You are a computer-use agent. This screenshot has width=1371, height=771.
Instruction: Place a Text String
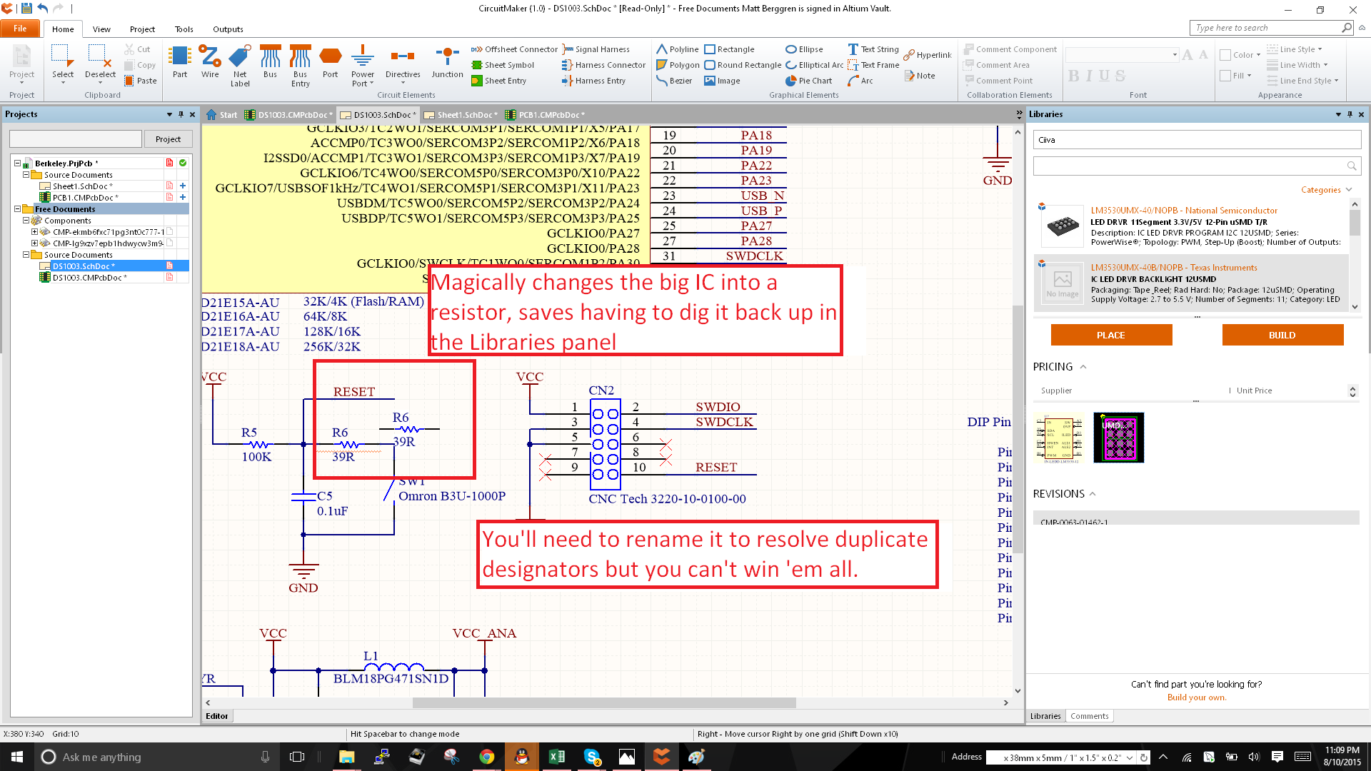(873, 49)
